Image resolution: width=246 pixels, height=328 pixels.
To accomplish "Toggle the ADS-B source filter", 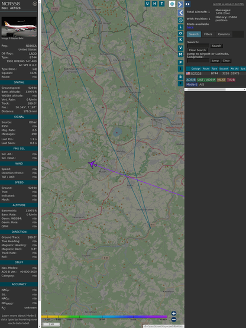I will pyautogui.click(x=191, y=80).
